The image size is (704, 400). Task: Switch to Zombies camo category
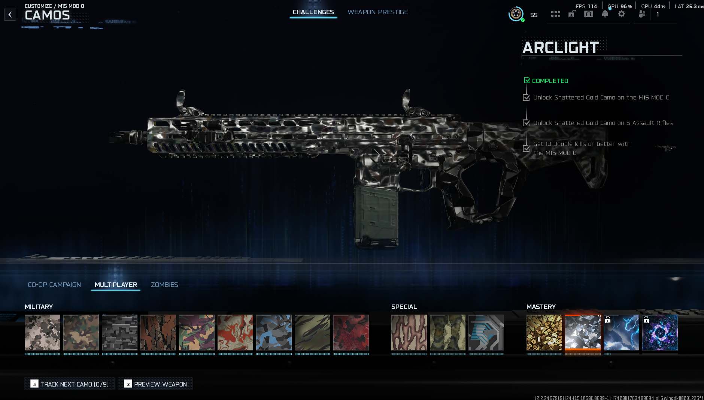[x=164, y=285]
